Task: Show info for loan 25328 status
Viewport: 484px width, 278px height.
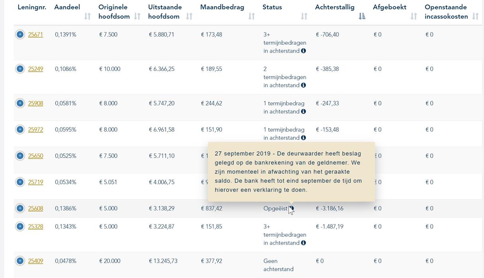Action: (304, 243)
